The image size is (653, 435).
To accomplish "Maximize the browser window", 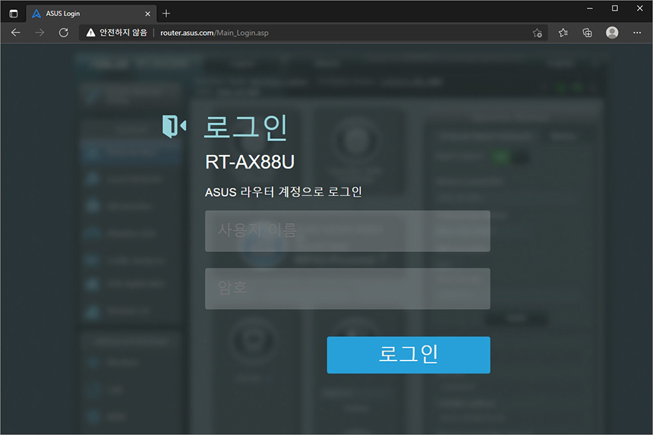I will [x=615, y=8].
